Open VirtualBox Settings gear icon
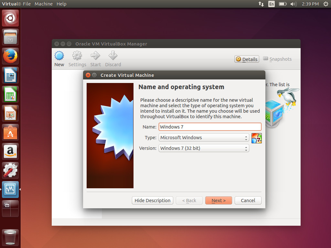The width and height of the screenshot is (331, 248). (77, 56)
